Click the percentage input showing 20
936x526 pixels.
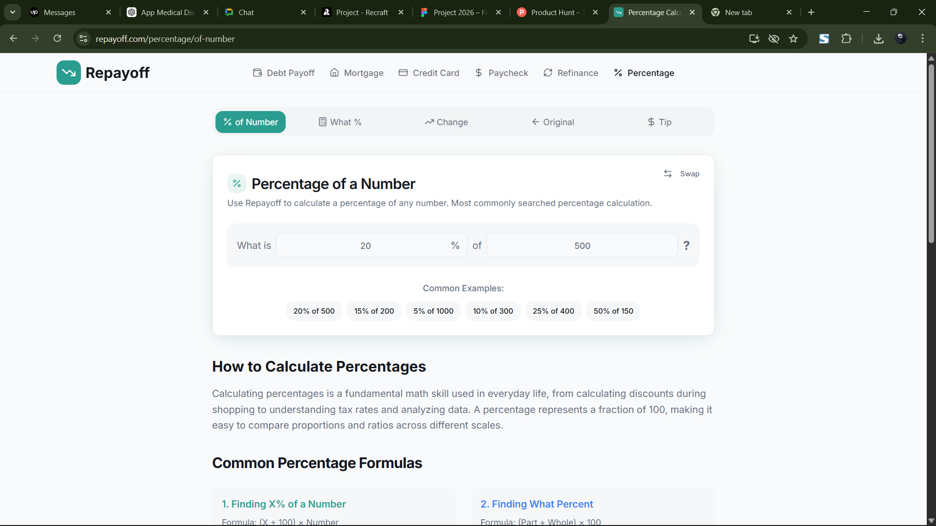pos(366,246)
